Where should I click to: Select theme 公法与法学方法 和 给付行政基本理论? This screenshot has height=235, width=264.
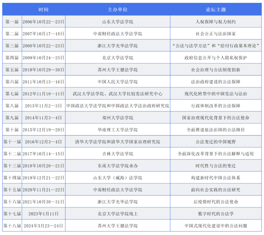click(216, 46)
